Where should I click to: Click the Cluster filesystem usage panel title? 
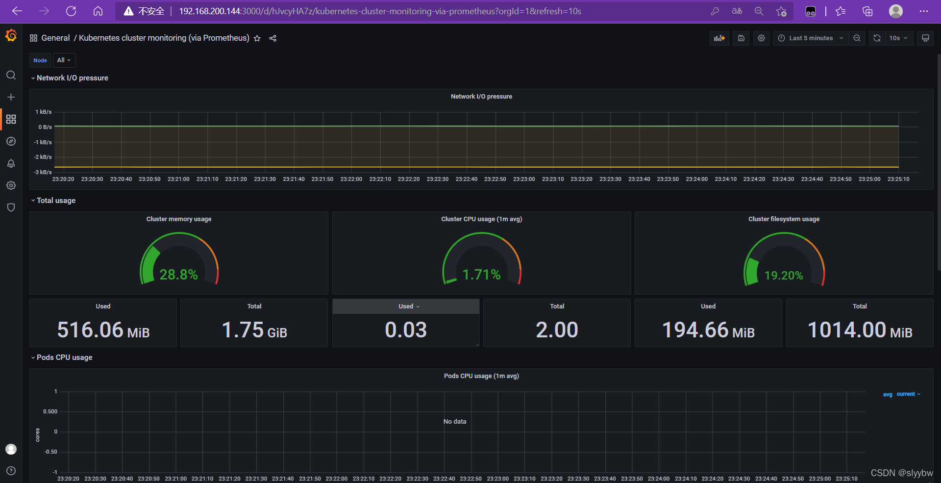pyautogui.click(x=784, y=219)
